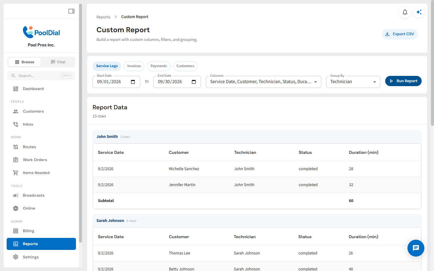The height and width of the screenshot is (271, 434).
Task: Click the Billing list icon
Action: 16,231
